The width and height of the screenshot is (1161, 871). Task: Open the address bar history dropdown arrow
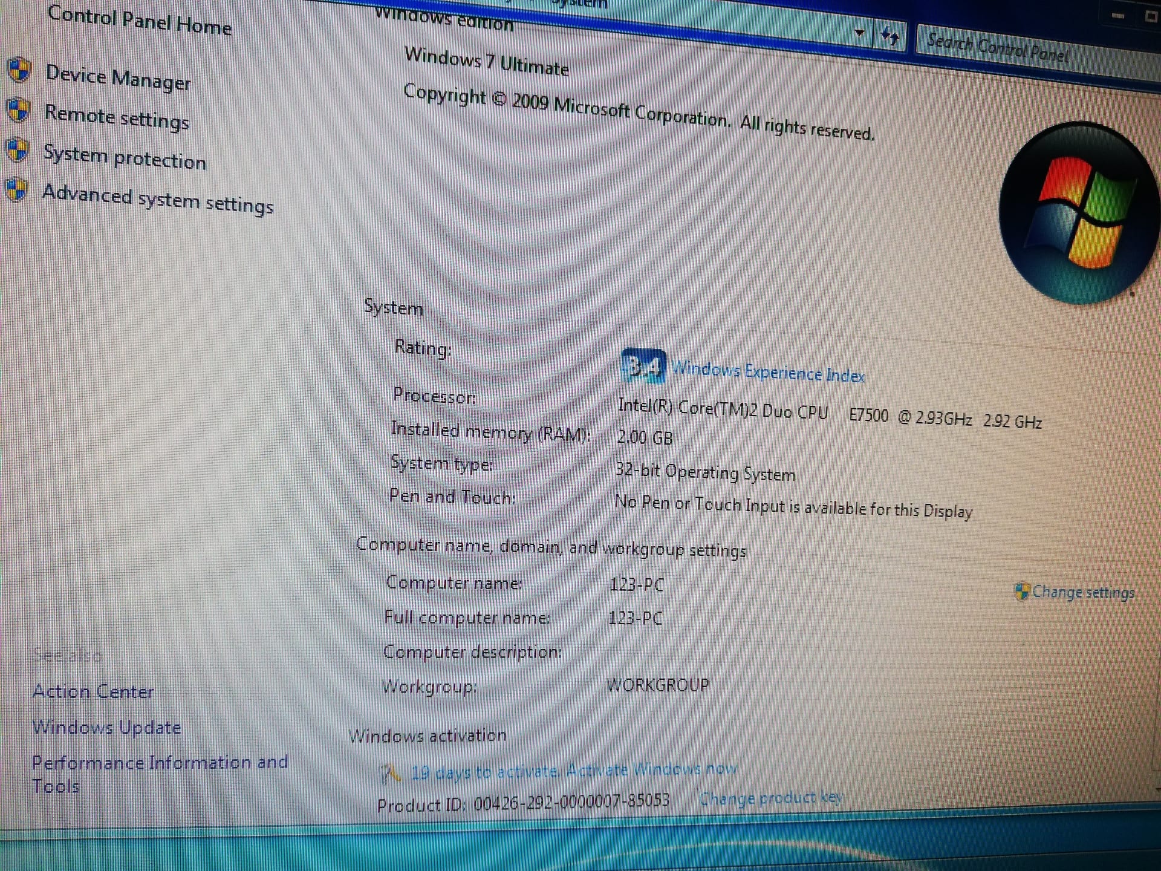click(x=859, y=33)
